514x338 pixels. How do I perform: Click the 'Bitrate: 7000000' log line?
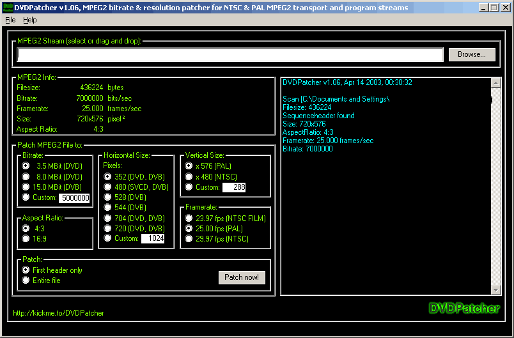[x=308, y=149]
